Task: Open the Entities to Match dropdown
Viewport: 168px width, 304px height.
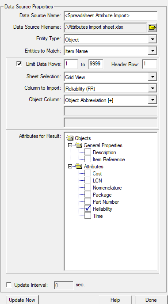Action: [153, 51]
